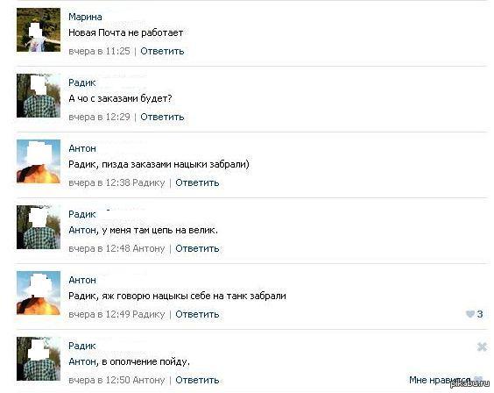Open Антон's avatar on the 12:38 comment

(x=39, y=161)
